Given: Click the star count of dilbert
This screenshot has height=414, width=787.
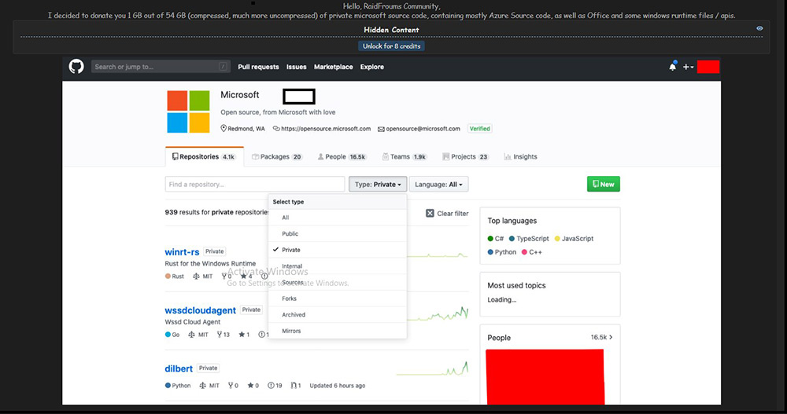Looking at the screenshot, I should point(253,386).
